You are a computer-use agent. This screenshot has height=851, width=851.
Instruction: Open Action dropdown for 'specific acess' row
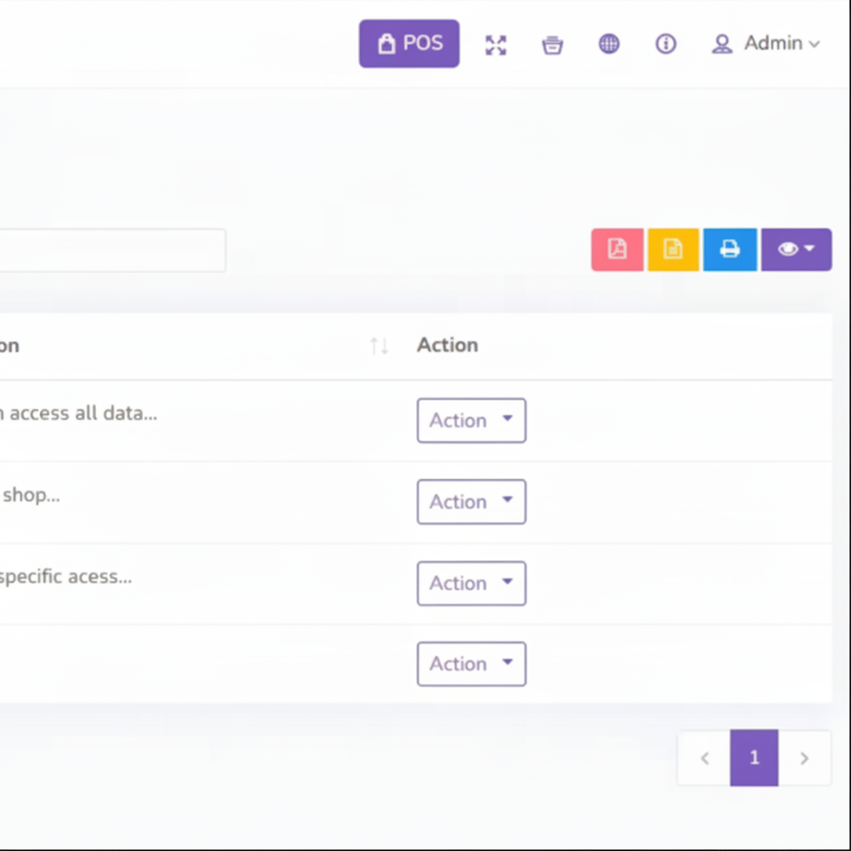tap(471, 583)
